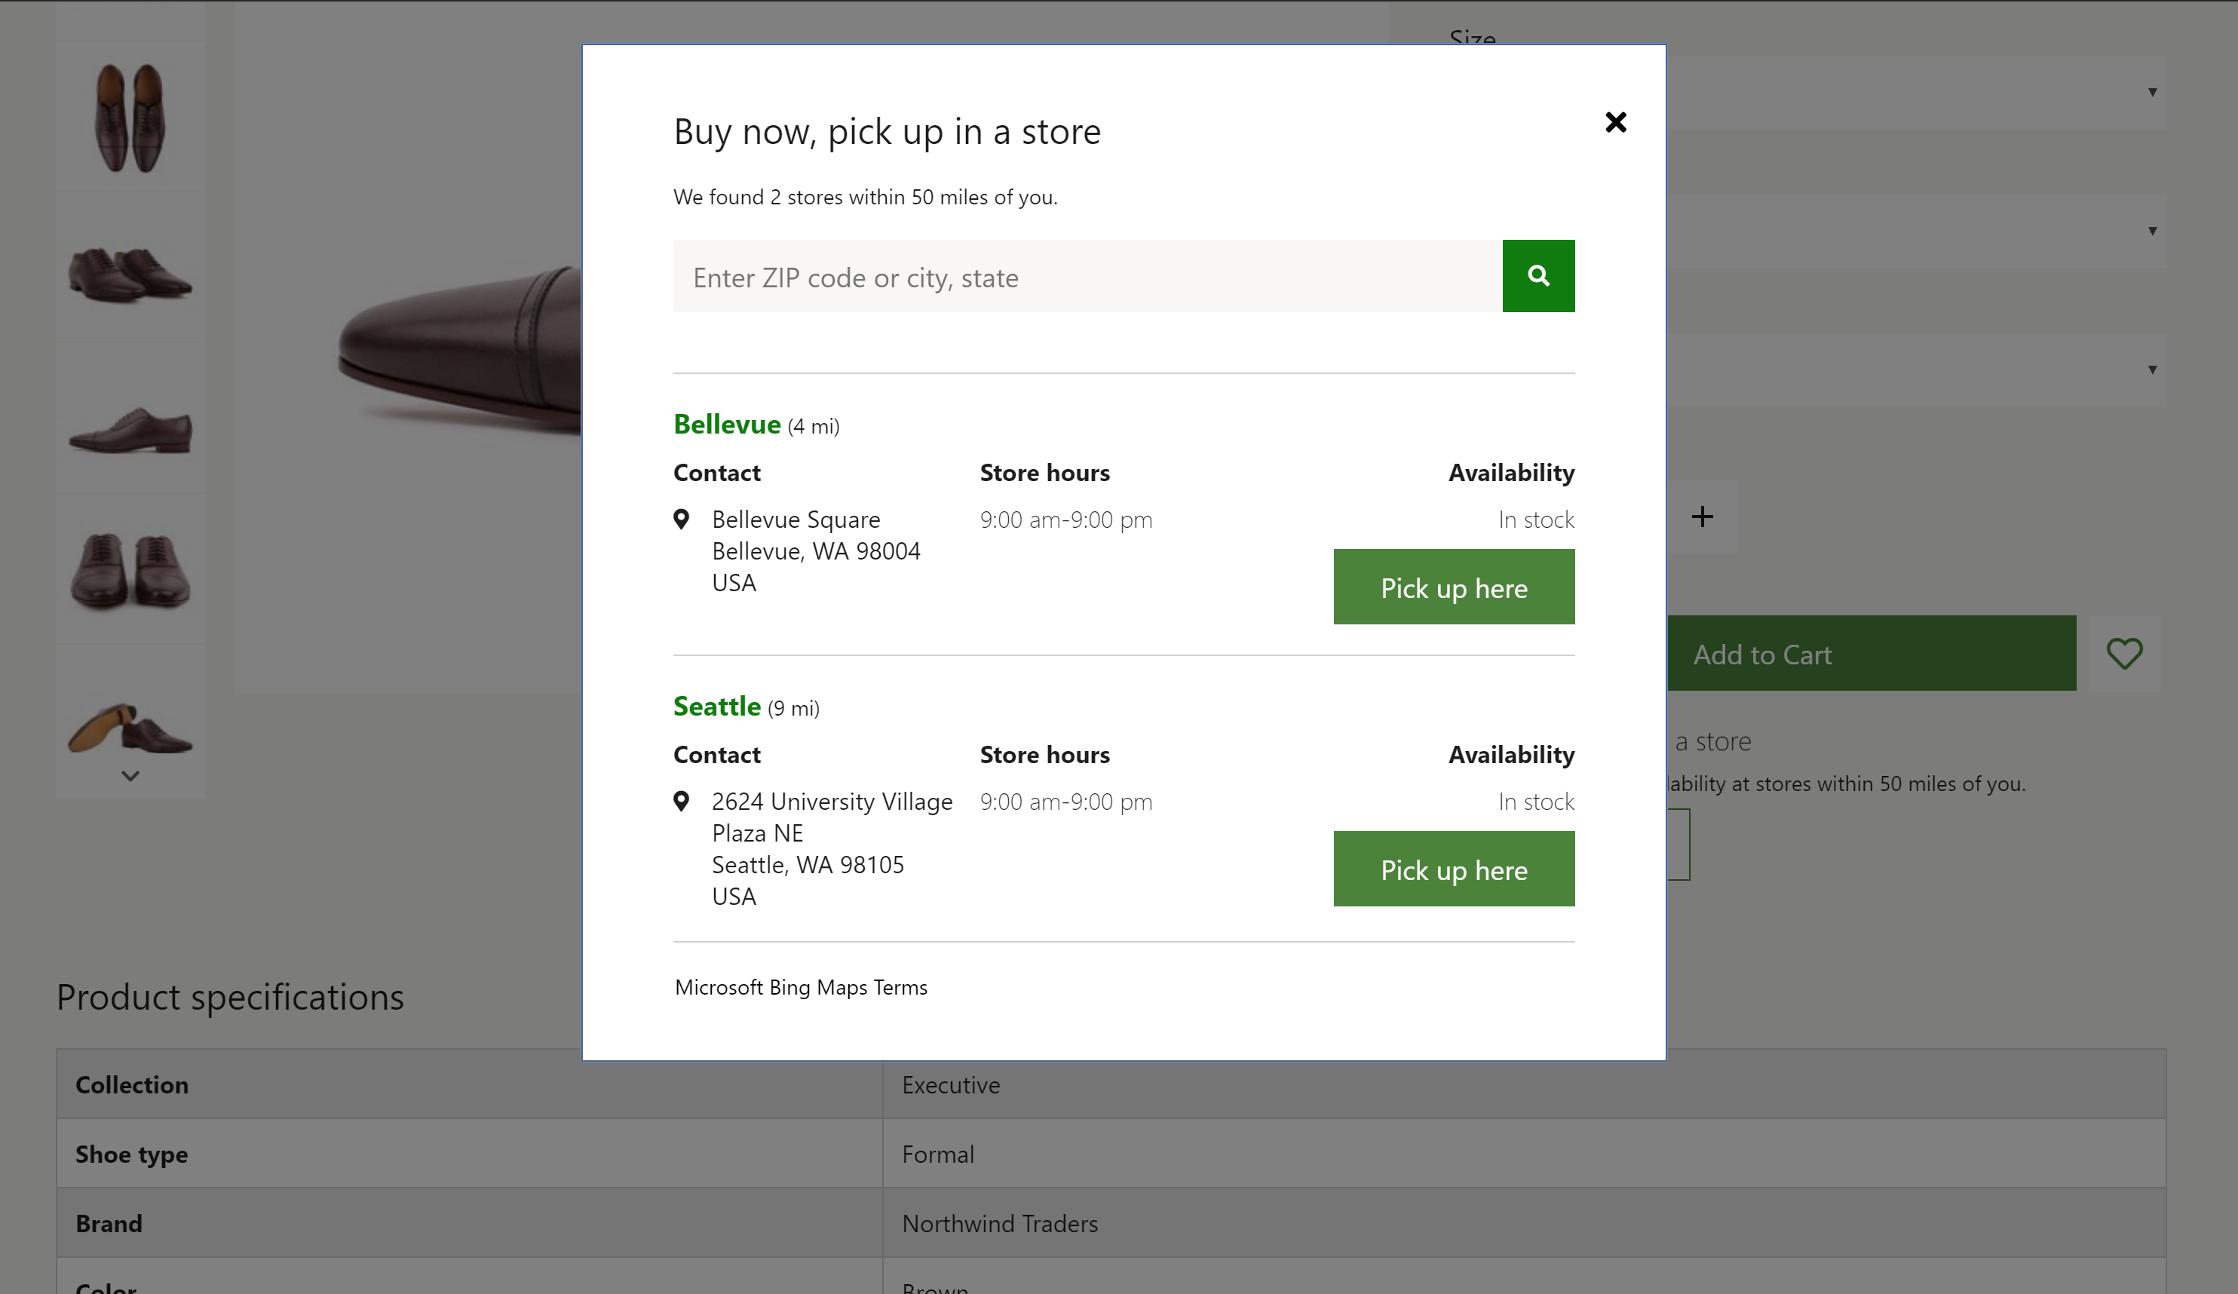Click the Add to Cart button
This screenshot has width=2238, height=1294.
click(x=1762, y=652)
